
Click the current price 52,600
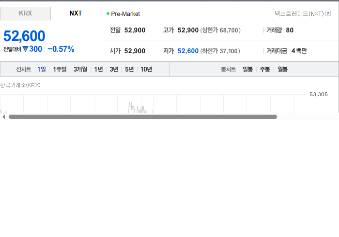[x=24, y=36]
